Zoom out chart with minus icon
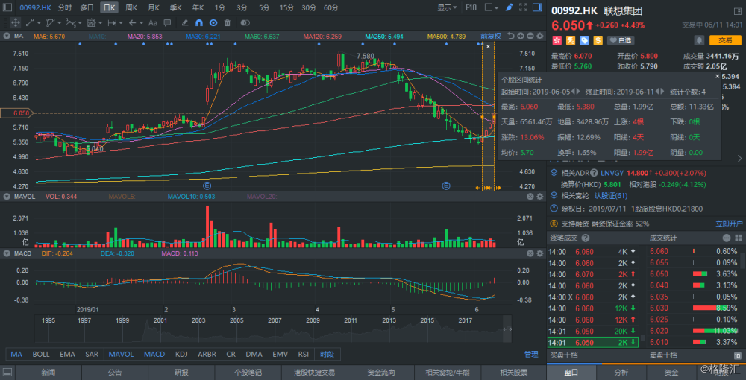 [530, 36]
